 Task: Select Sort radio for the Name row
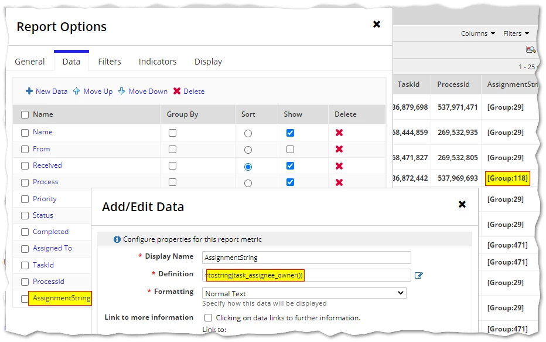click(x=248, y=133)
